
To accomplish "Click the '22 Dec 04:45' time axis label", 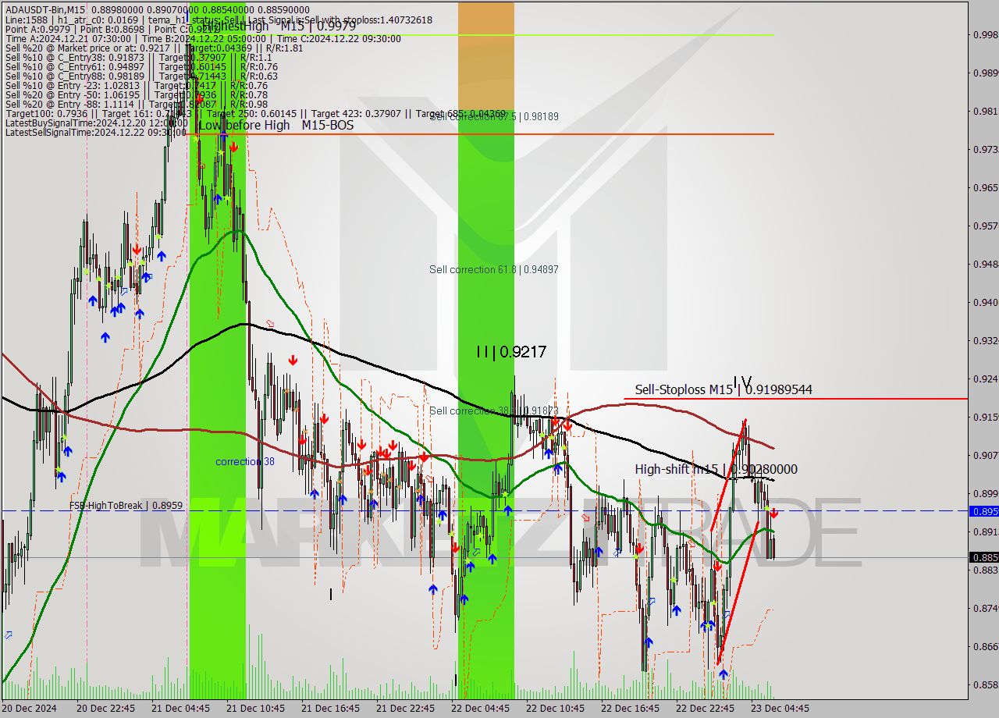I will (479, 709).
